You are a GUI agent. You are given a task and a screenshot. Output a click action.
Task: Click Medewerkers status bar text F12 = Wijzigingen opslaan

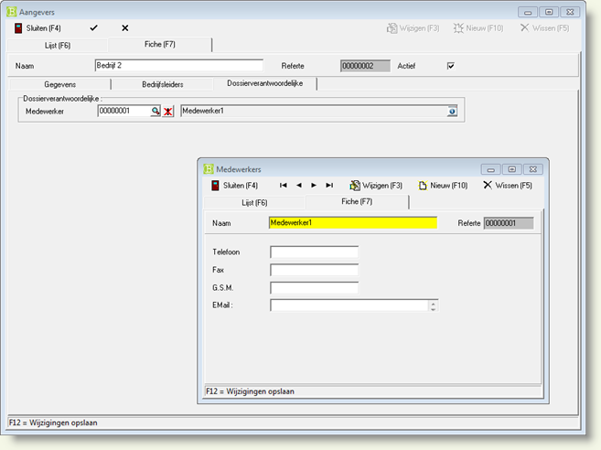coord(251,391)
